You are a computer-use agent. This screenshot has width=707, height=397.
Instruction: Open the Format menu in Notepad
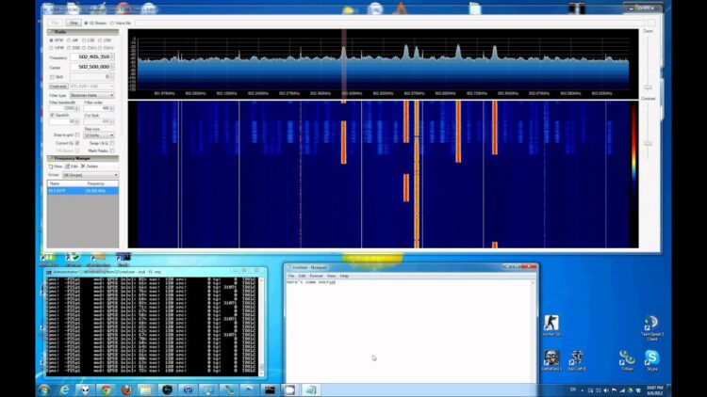pyautogui.click(x=317, y=276)
